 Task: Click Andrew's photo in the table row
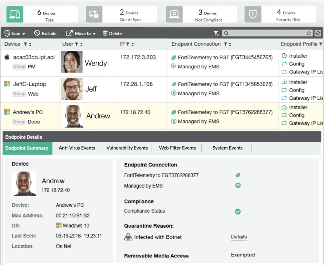pos(72,116)
